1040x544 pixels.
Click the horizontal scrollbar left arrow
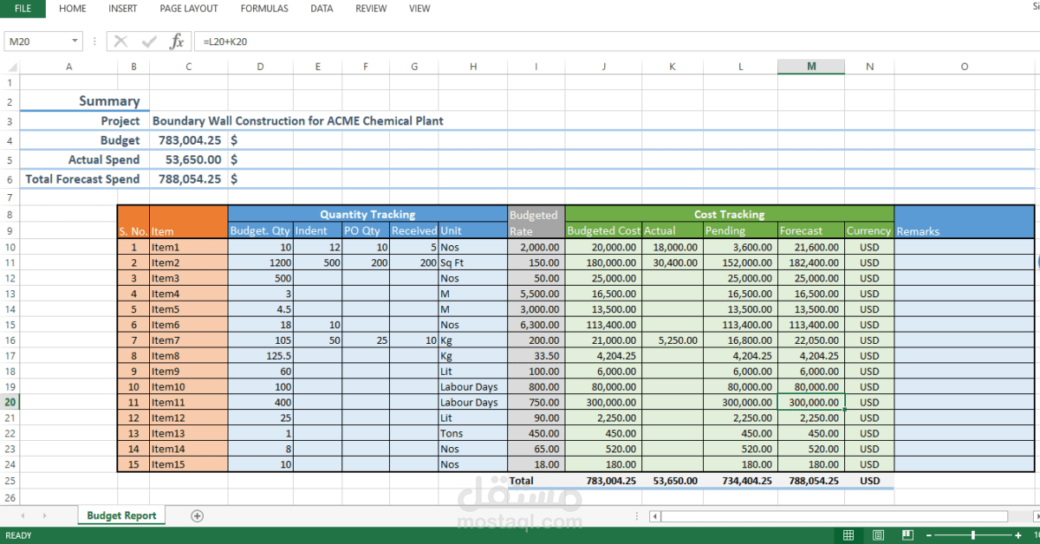tap(655, 516)
